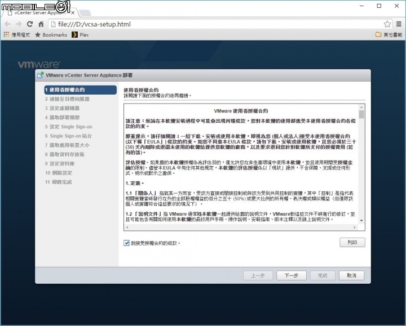The height and width of the screenshot is (326, 406).
Task: Toggle the accept license terms checkbox
Action: (x=126, y=243)
